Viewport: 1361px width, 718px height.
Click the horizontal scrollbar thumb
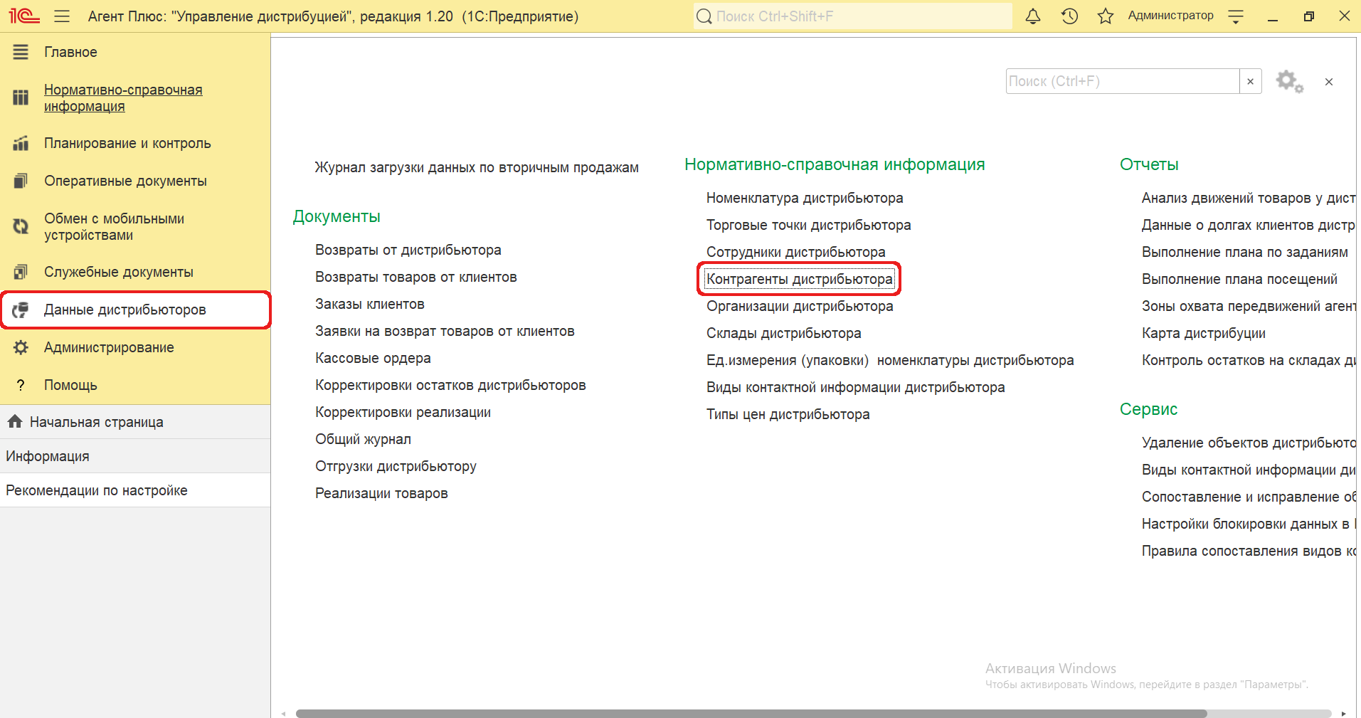click(x=751, y=713)
